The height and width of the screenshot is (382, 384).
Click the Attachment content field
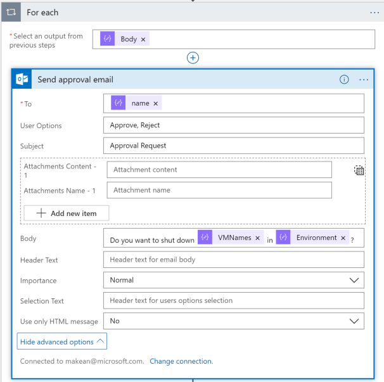coord(219,170)
